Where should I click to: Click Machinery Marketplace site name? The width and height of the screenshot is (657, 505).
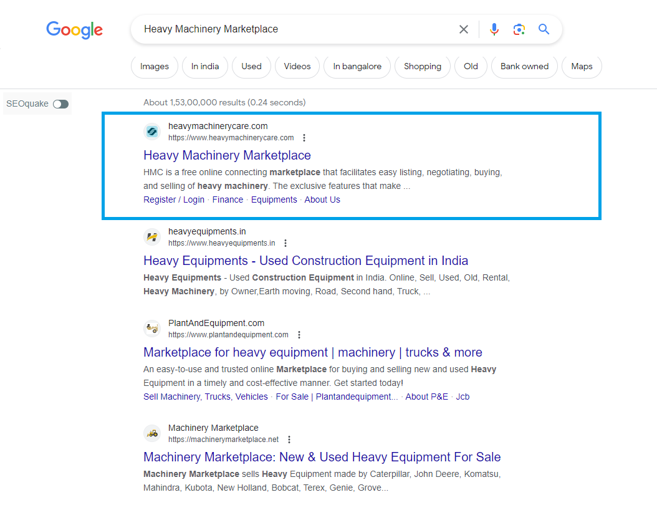[213, 428]
